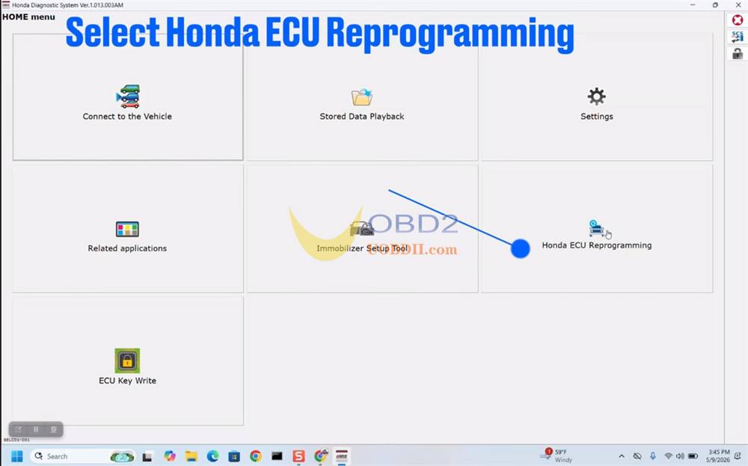This screenshot has width=748, height=466.
Task: Open Task View from the taskbar
Action: (x=147, y=456)
